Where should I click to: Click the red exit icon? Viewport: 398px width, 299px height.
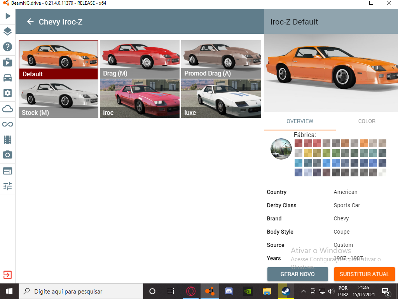click(8, 275)
